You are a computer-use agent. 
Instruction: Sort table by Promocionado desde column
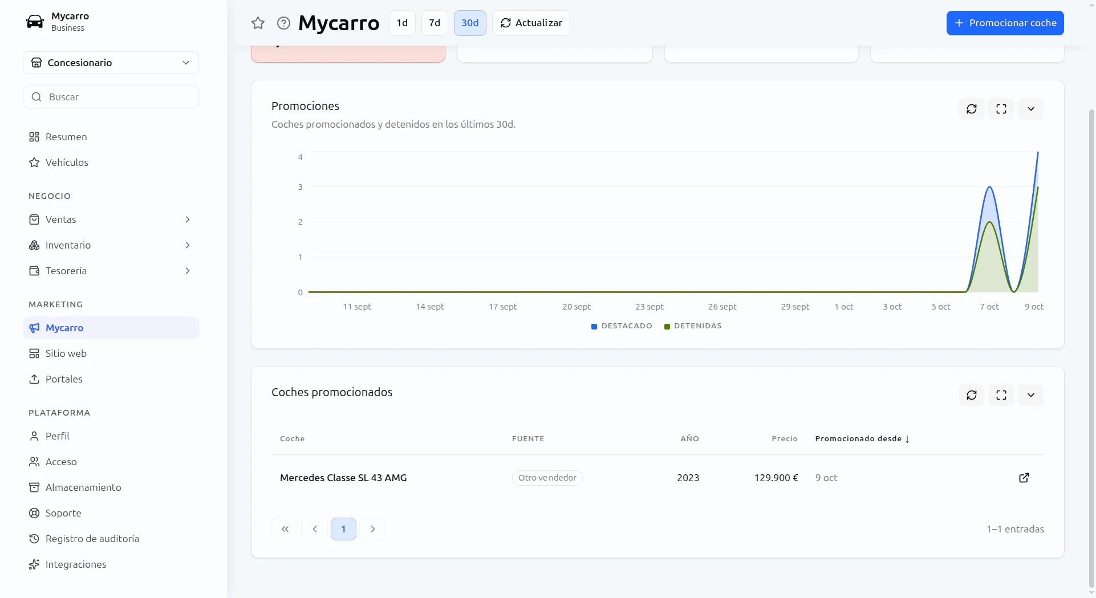pyautogui.click(x=862, y=438)
